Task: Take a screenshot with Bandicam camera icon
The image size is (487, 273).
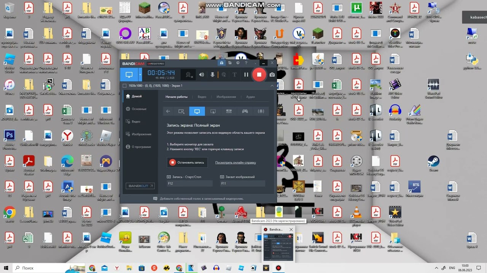Action: coord(272,75)
